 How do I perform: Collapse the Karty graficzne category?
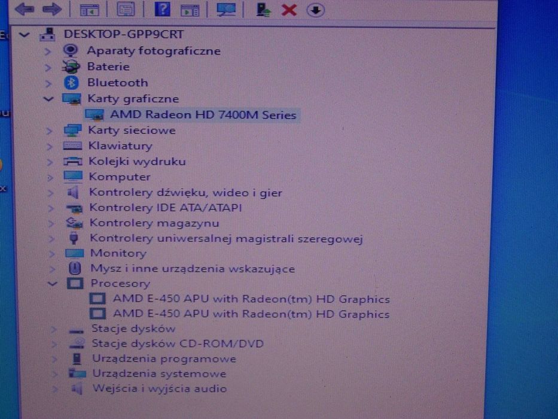[x=48, y=99]
